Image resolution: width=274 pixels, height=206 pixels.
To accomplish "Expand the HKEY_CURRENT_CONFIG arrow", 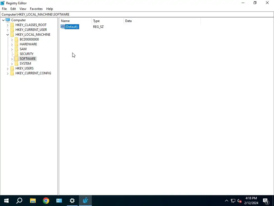I will pyautogui.click(x=7, y=73).
